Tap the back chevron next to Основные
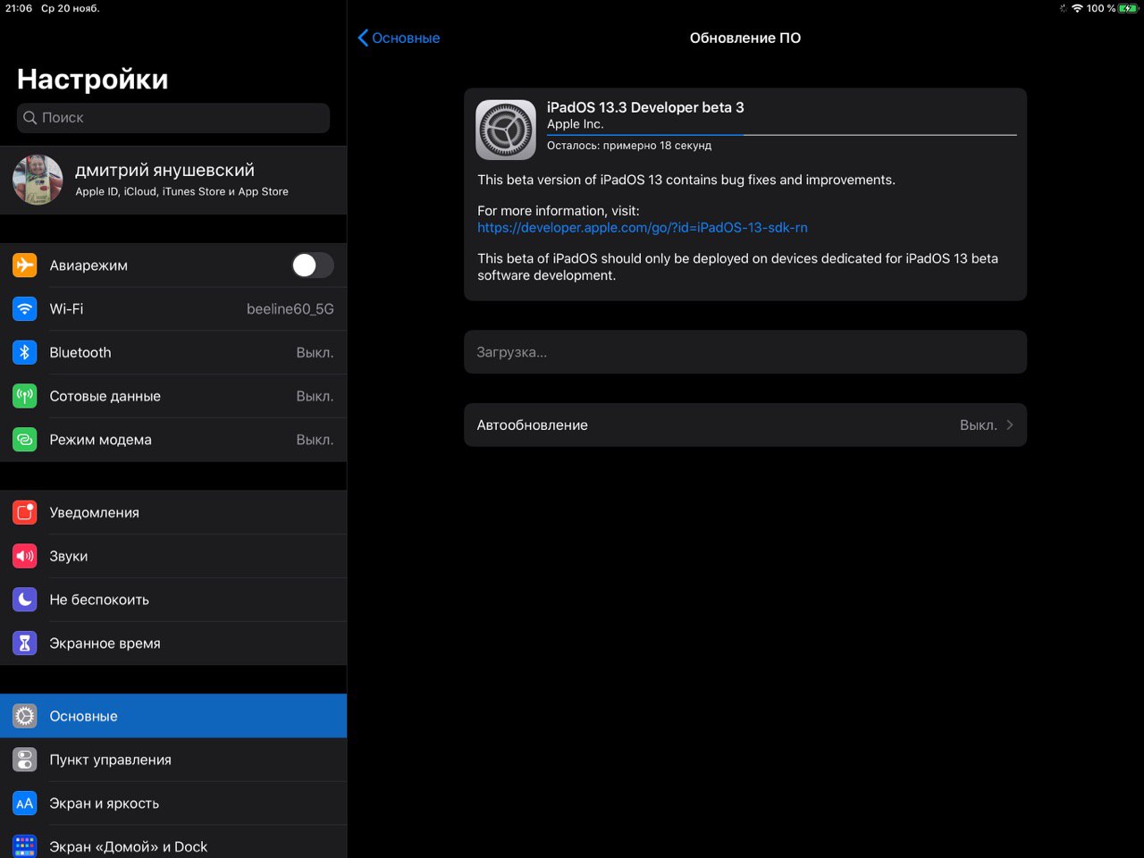The image size is (1144, 858). coord(363,38)
